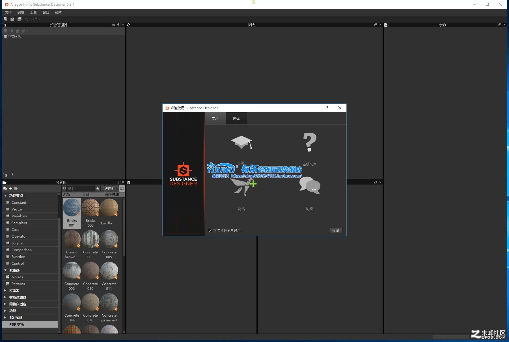
Task: Select the Samplers tree item
Action: pos(30,223)
